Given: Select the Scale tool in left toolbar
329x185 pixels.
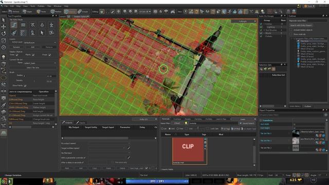Looking at the screenshot, I should pos(4,40).
